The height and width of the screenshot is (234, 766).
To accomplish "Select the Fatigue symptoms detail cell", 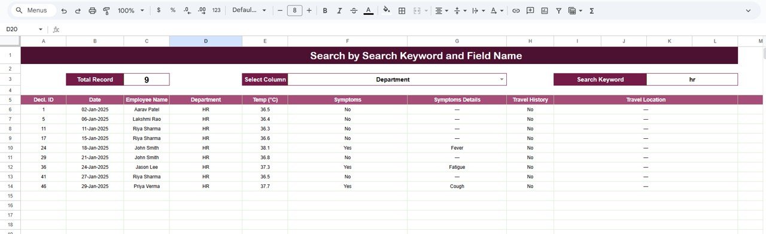I will (x=457, y=167).
